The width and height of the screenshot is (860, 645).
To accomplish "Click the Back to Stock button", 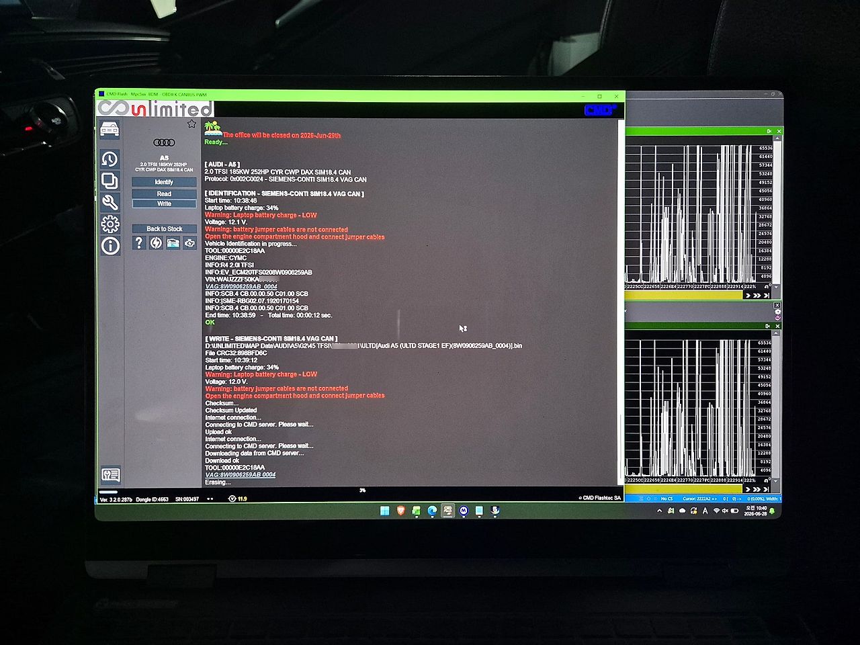I will coord(164,229).
